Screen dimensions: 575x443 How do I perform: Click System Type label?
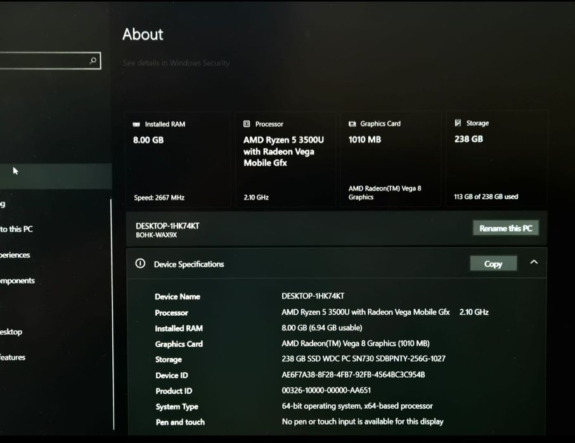(177, 407)
